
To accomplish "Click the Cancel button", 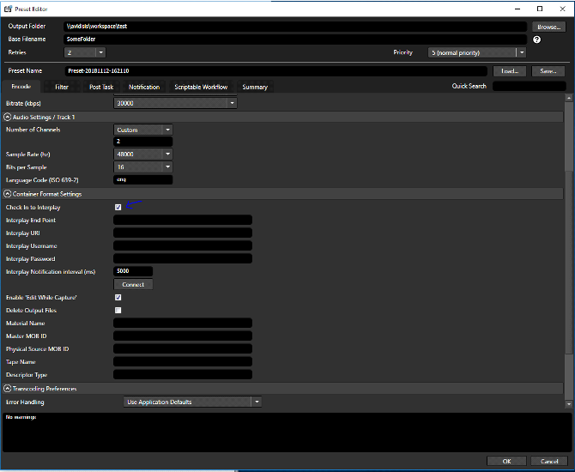I will tap(549, 461).
